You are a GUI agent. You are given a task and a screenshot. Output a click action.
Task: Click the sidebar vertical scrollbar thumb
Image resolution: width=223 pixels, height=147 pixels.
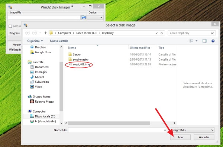point(61,86)
